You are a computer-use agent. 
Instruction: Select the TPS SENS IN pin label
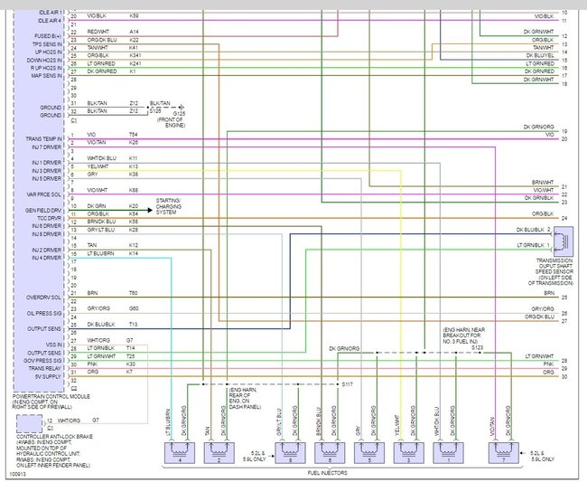(x=48, y=44)
